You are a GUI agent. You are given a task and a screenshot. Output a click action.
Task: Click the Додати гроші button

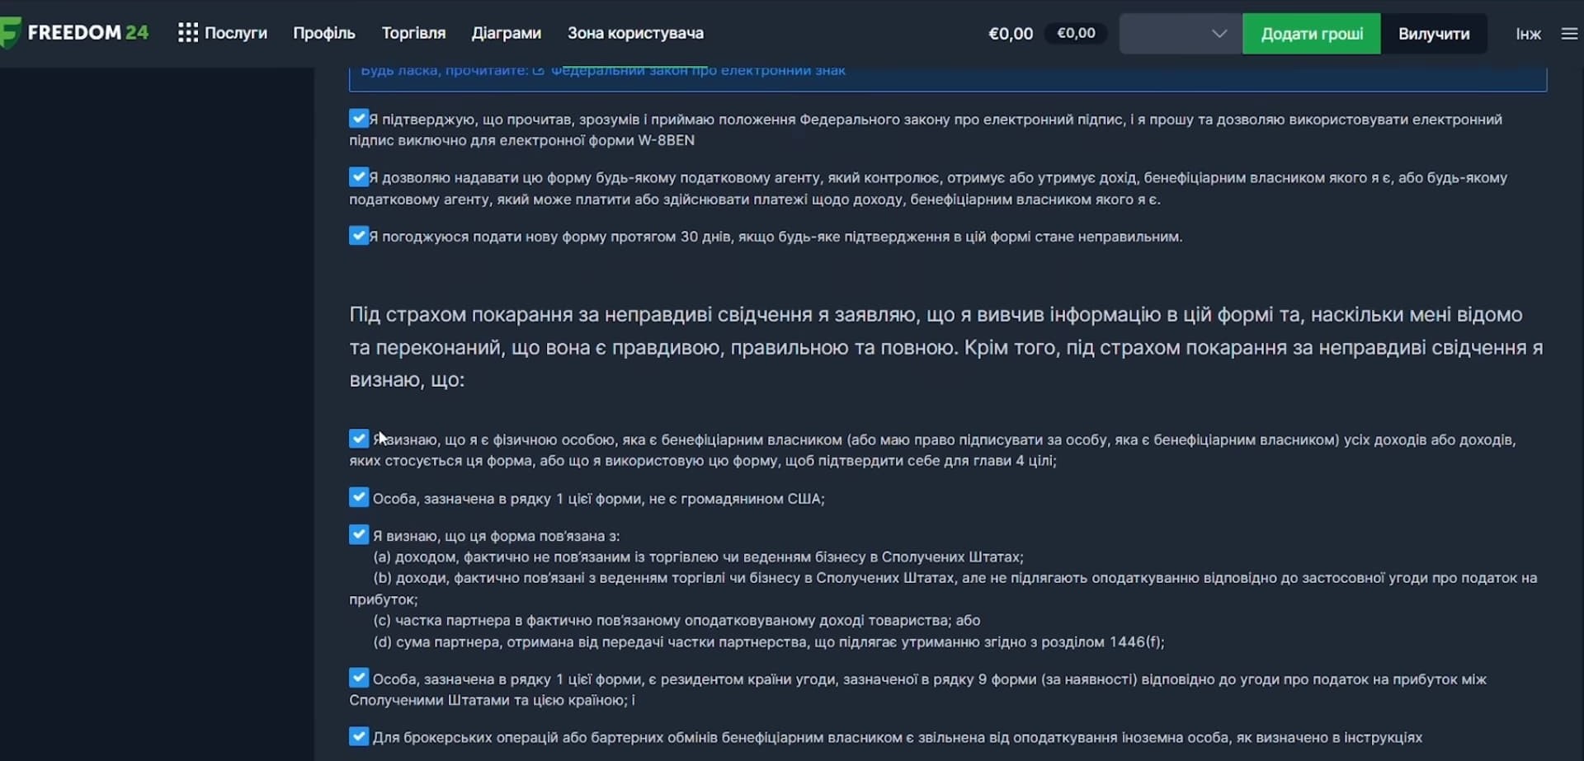(1312, 34)
